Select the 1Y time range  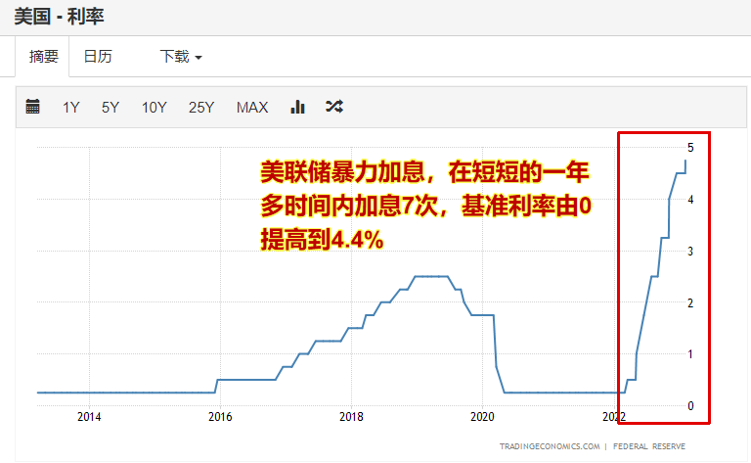[71, 107]
